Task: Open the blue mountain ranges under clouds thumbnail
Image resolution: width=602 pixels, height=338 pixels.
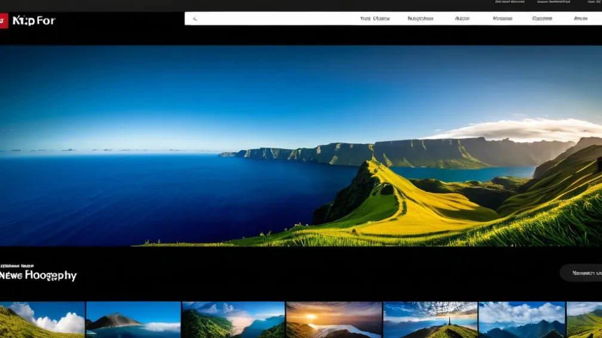Action: click(521, 320)
